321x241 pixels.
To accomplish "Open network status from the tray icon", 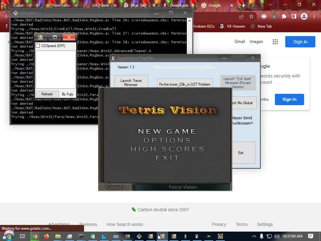I will coord(269,236).
